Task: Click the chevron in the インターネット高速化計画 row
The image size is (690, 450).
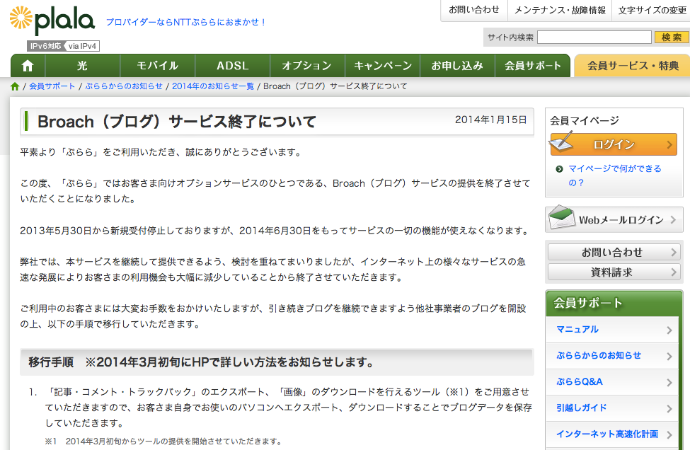Action: pyautogui.click(x=669, y=434)
